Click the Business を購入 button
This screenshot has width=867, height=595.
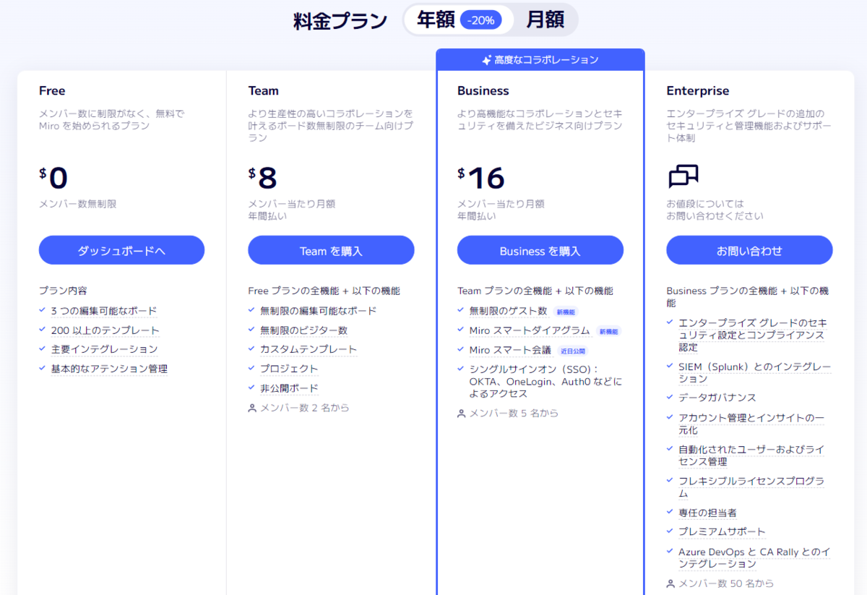coord(540,250)
